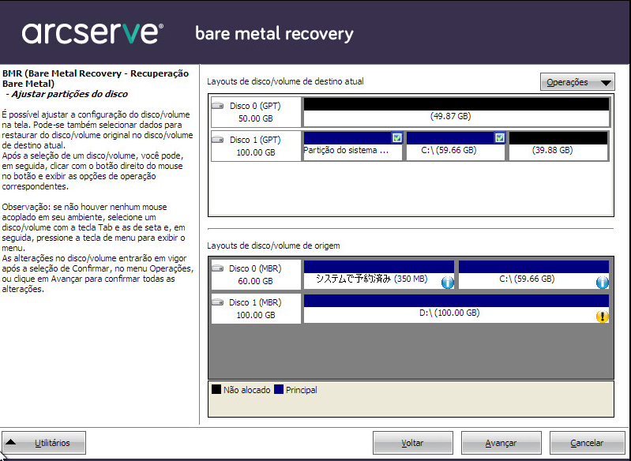Click the arcserve logo in header
Viewport: 631px width, 461px height.
(92, 33)
